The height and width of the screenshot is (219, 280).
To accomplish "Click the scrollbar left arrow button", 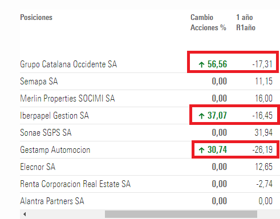I will (x=25, y=214).
